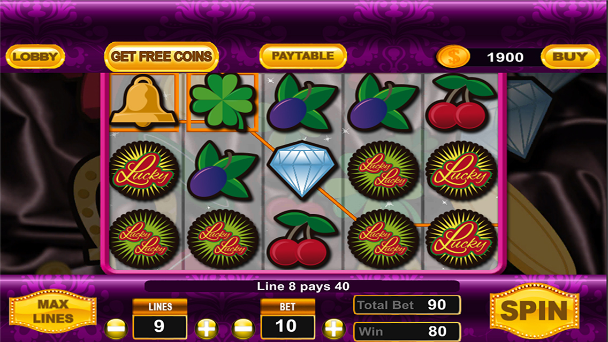The width and height of the screenshot is (608, 342).
Task: Click the double Lucky symbol at the bottom left
Action: [144, 239]
